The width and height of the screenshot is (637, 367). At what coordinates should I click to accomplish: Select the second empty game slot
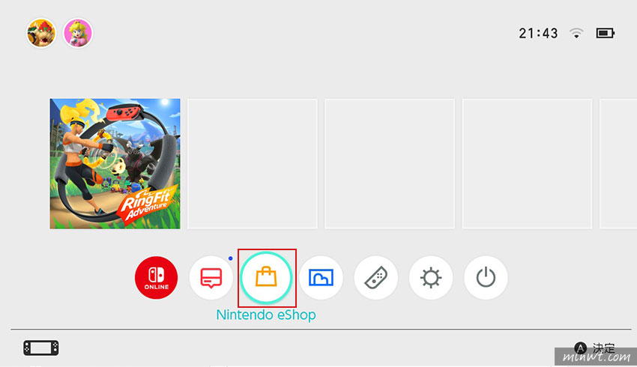390,163
